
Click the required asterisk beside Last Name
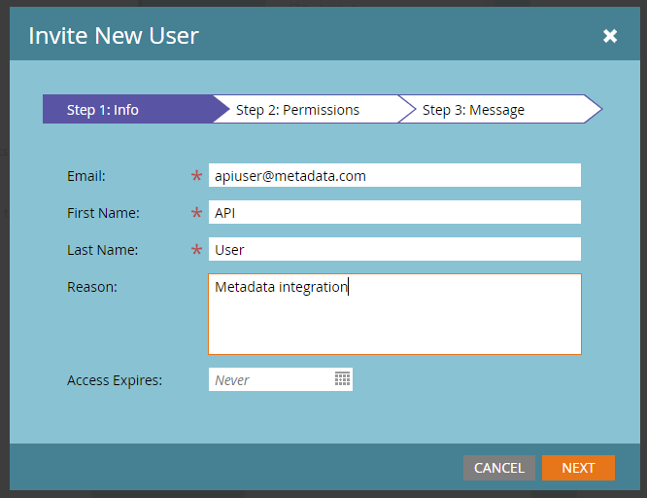coord(197,251)
